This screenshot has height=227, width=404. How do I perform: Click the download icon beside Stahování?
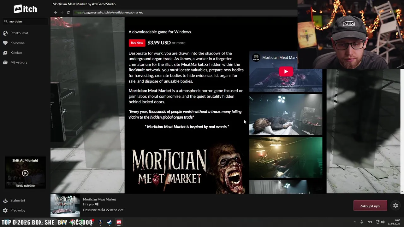(x=5, y=201)
